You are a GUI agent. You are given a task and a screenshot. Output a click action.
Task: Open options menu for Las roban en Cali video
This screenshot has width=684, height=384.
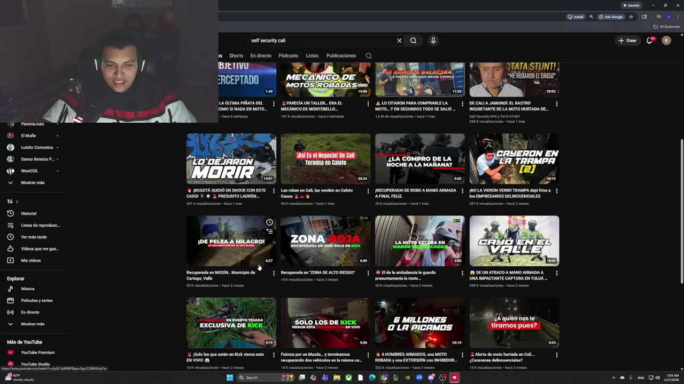368,191
